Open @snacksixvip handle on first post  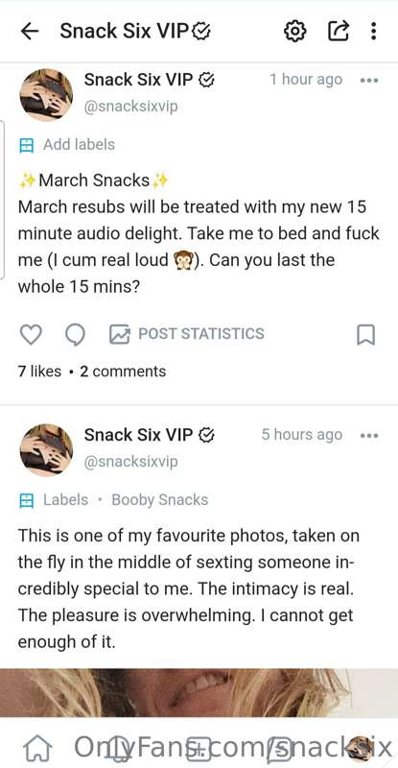[130, 107]
